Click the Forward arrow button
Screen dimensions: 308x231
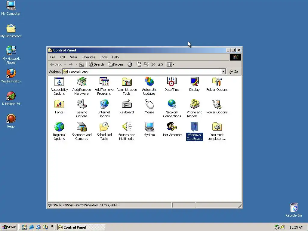coord(71,64)
